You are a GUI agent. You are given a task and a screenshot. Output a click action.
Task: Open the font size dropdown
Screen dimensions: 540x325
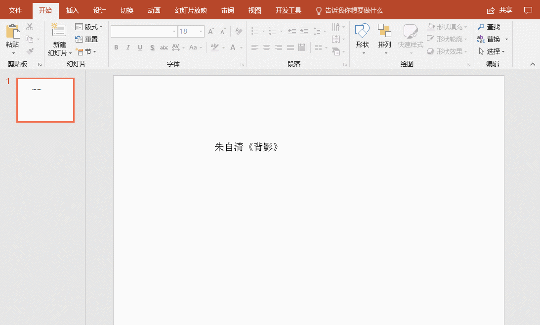click(200, 31)
